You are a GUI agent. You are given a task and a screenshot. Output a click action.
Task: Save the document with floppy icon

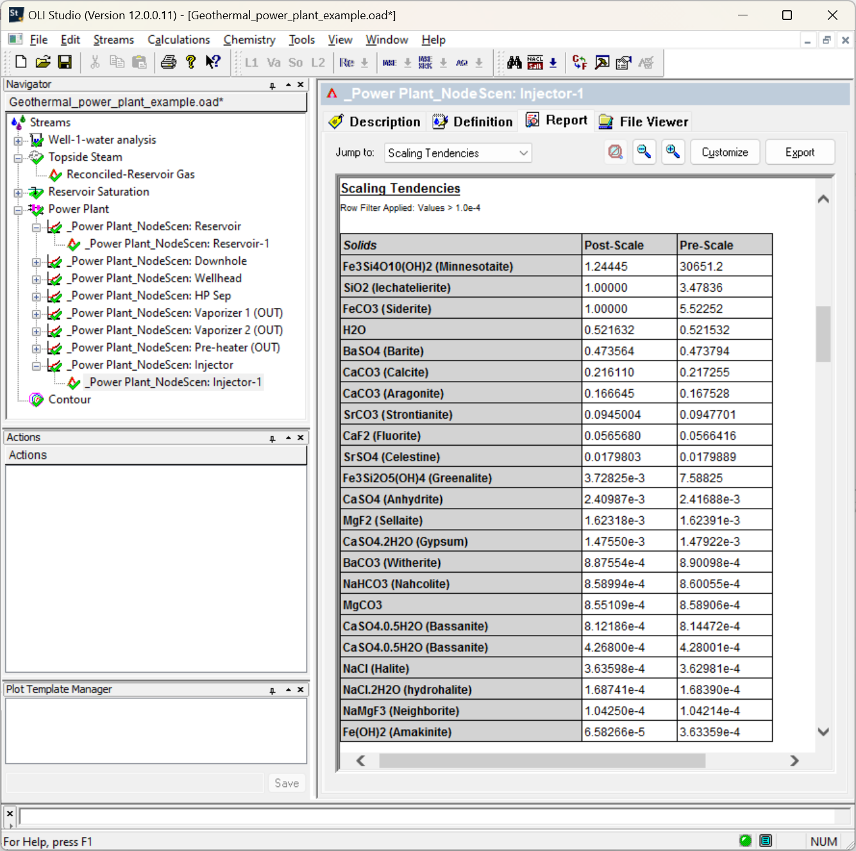click(x=65, y=62)
